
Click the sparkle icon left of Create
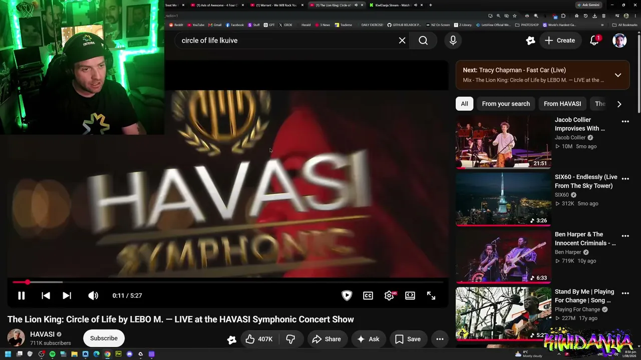(530, 40)
